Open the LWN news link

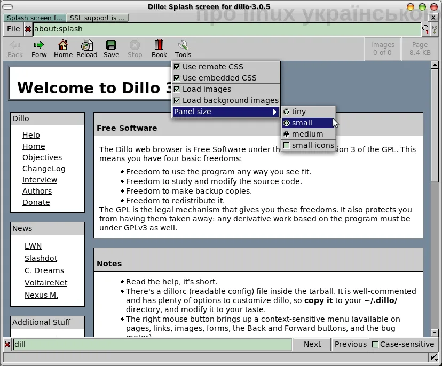point(33,246)
